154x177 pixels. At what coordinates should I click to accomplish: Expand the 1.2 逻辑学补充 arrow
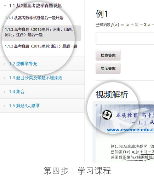[4, 64]
